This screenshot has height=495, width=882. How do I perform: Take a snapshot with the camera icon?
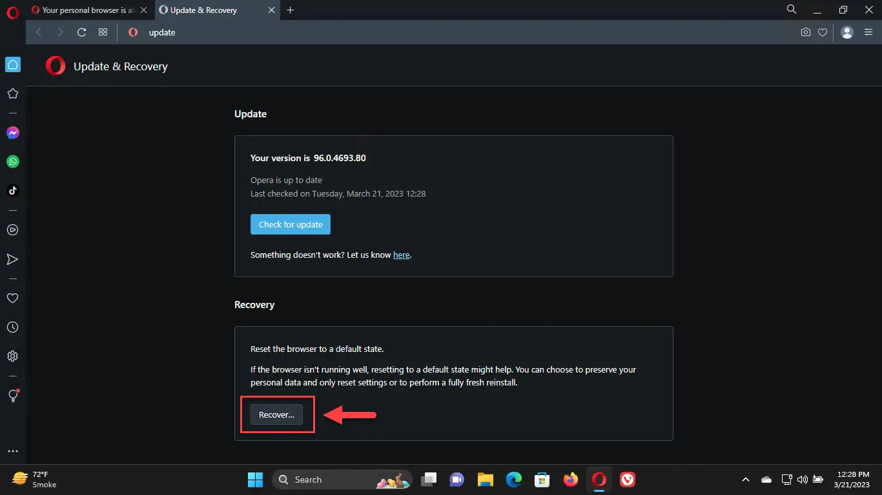[x=805, y=32]
